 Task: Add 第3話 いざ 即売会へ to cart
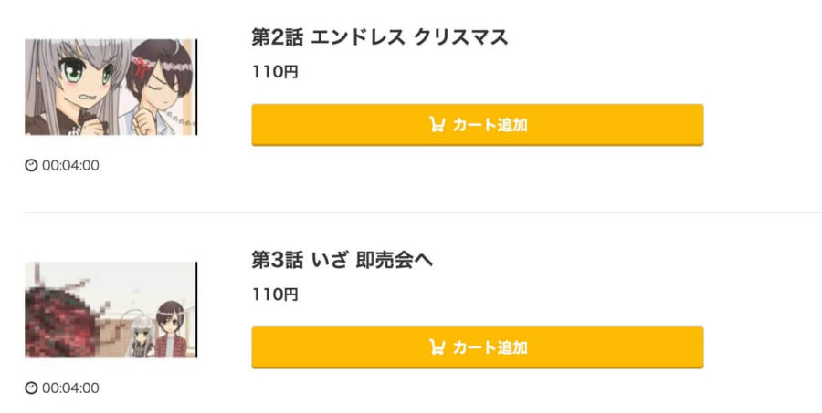(478, 347)
